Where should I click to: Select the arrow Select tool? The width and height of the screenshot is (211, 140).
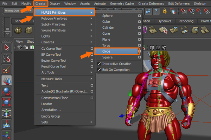6,47
